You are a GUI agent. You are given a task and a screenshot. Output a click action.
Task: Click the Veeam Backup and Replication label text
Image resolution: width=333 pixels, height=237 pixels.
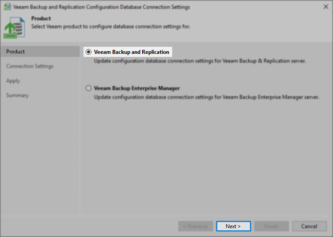coord(132,52)
